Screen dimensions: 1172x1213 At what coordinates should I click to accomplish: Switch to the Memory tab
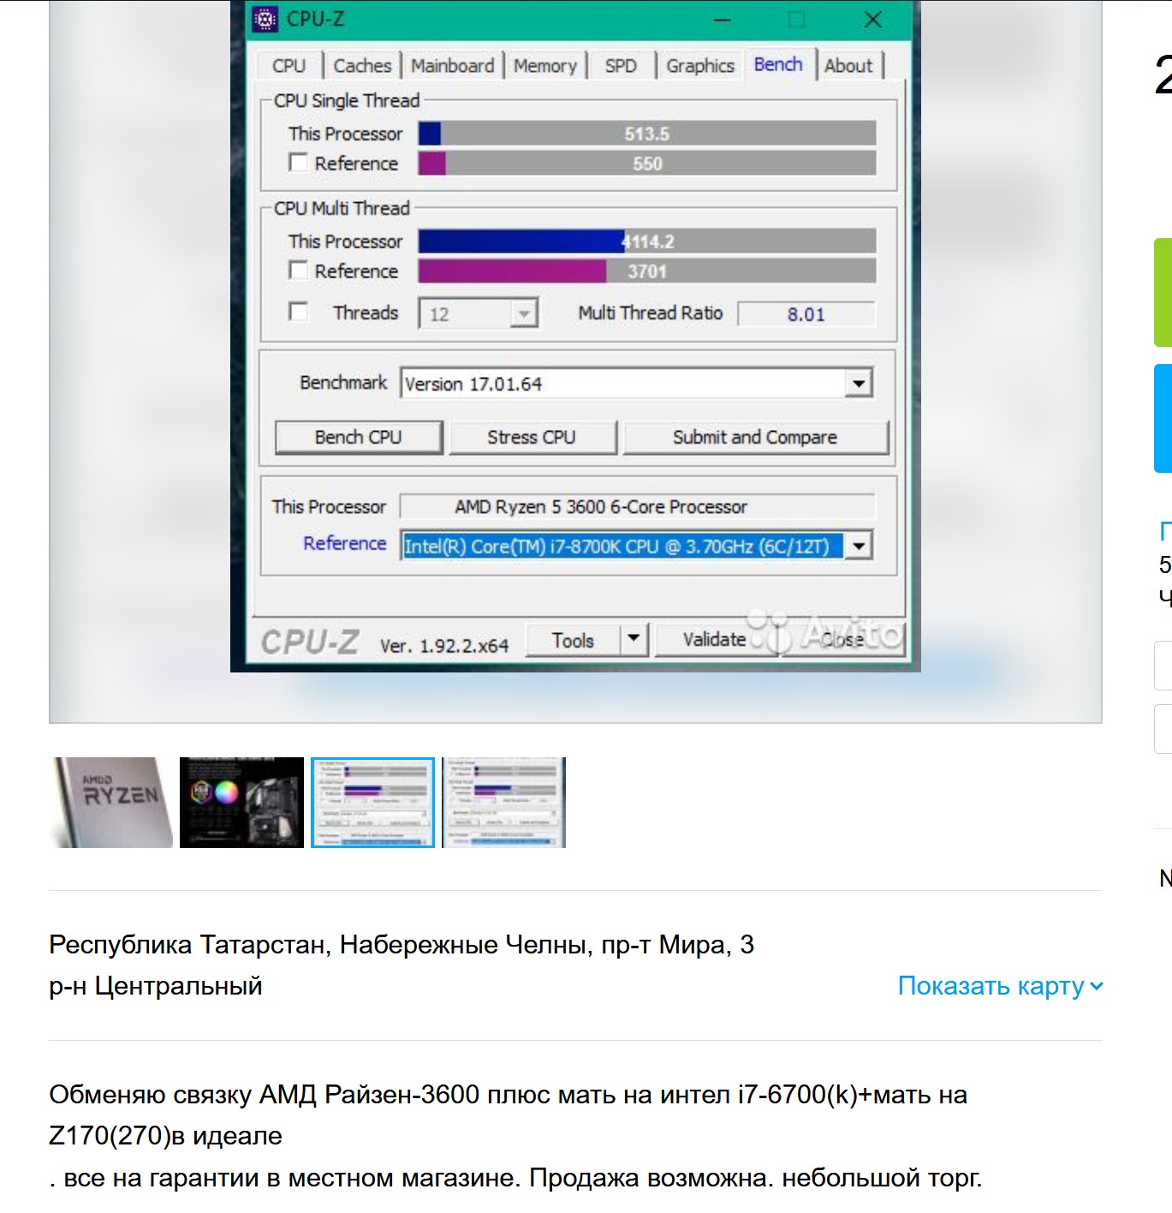point(545,66)
